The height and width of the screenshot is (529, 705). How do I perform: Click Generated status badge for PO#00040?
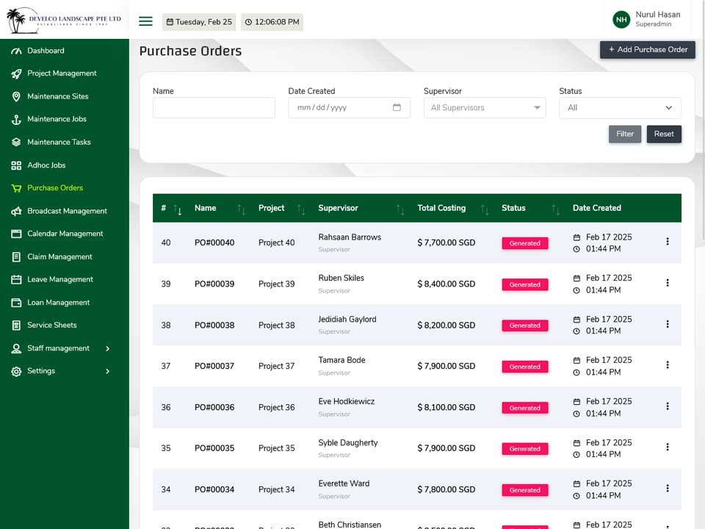(524, 243)
